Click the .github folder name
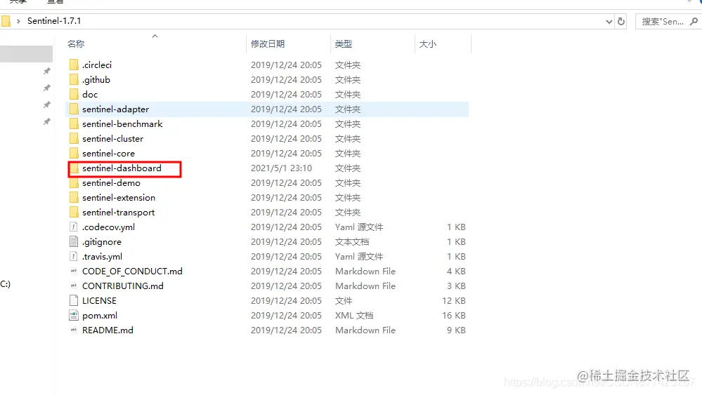This screenshot has height=395, width=702. 96,79
